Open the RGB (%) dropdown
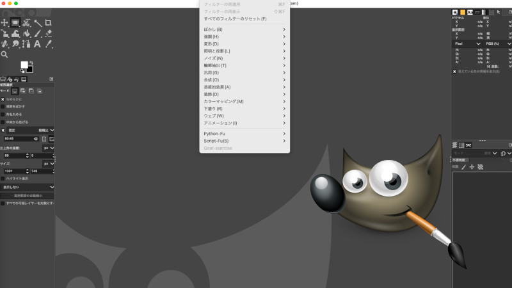Viewport: 512px width, 288px height. (x=497, y=44)
